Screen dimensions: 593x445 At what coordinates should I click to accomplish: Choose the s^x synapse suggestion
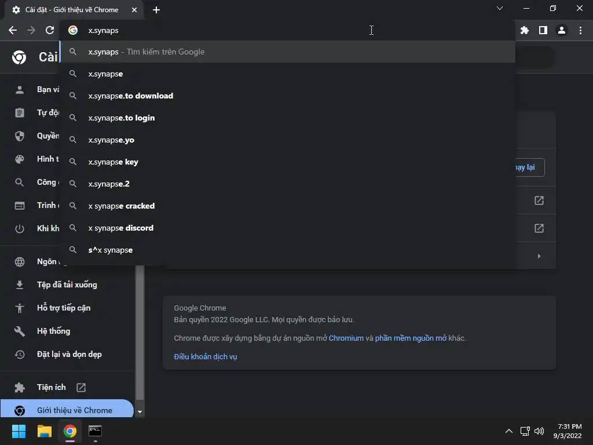point(287,250)
